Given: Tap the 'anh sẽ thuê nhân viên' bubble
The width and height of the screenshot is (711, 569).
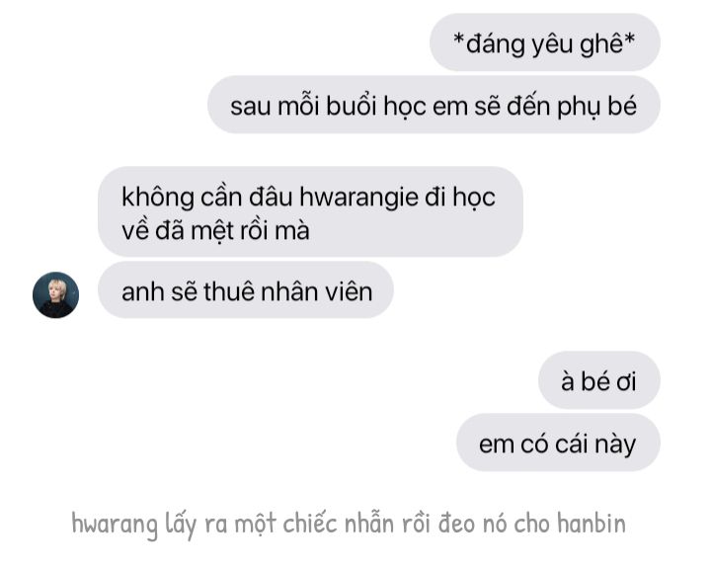Looking at the screenshot, I should 246,290.
